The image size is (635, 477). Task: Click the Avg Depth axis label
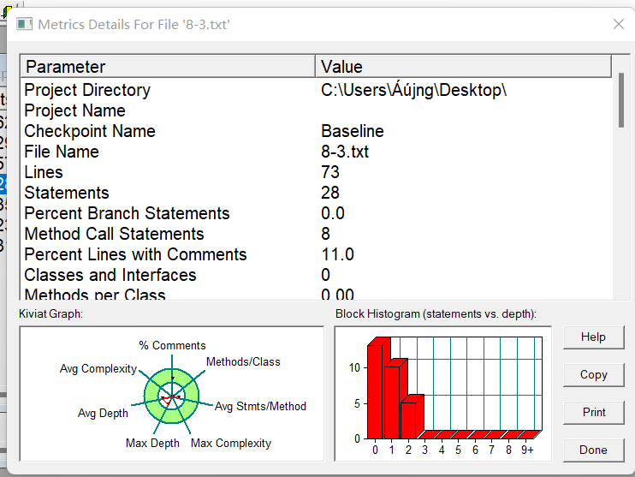tap(103, 414)
